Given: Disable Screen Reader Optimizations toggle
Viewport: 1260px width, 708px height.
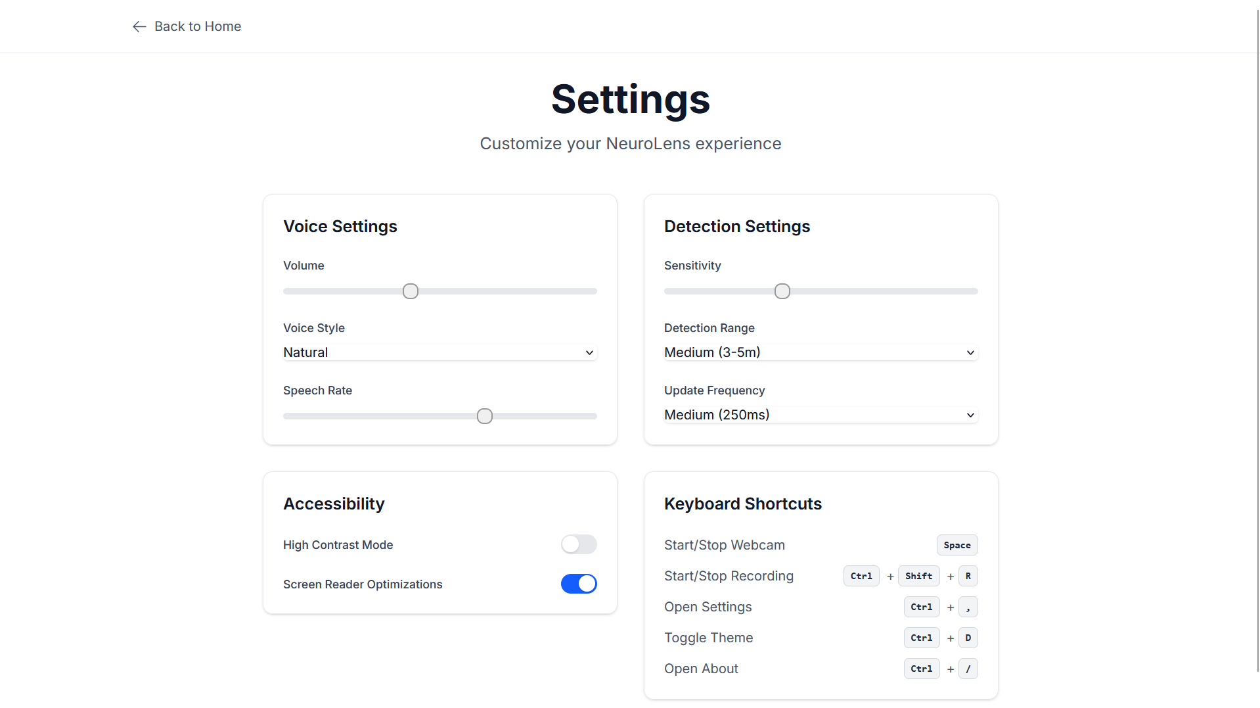Looking at the screenshot, I should click(x=579, y=584).
